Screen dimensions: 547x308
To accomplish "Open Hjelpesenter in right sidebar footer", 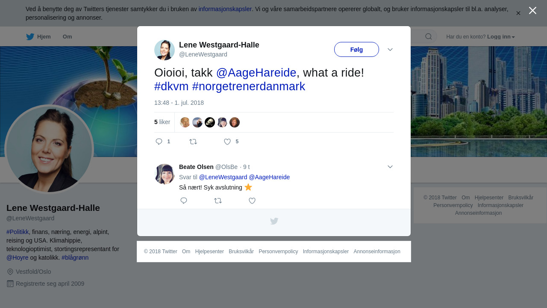I will pyautogui.click(x=489, y=198).
